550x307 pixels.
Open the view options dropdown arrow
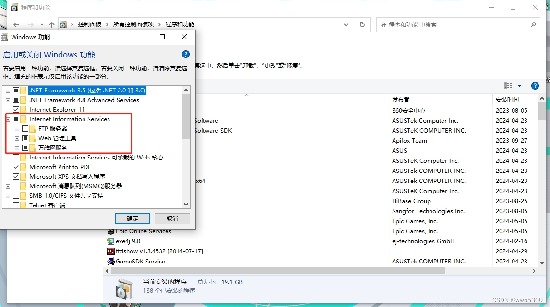point(519,86)
